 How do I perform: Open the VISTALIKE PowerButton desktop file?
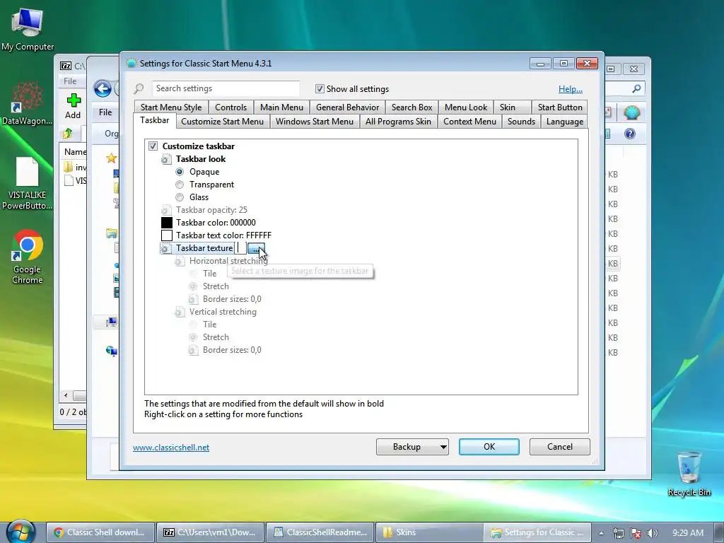coord(28,183)
